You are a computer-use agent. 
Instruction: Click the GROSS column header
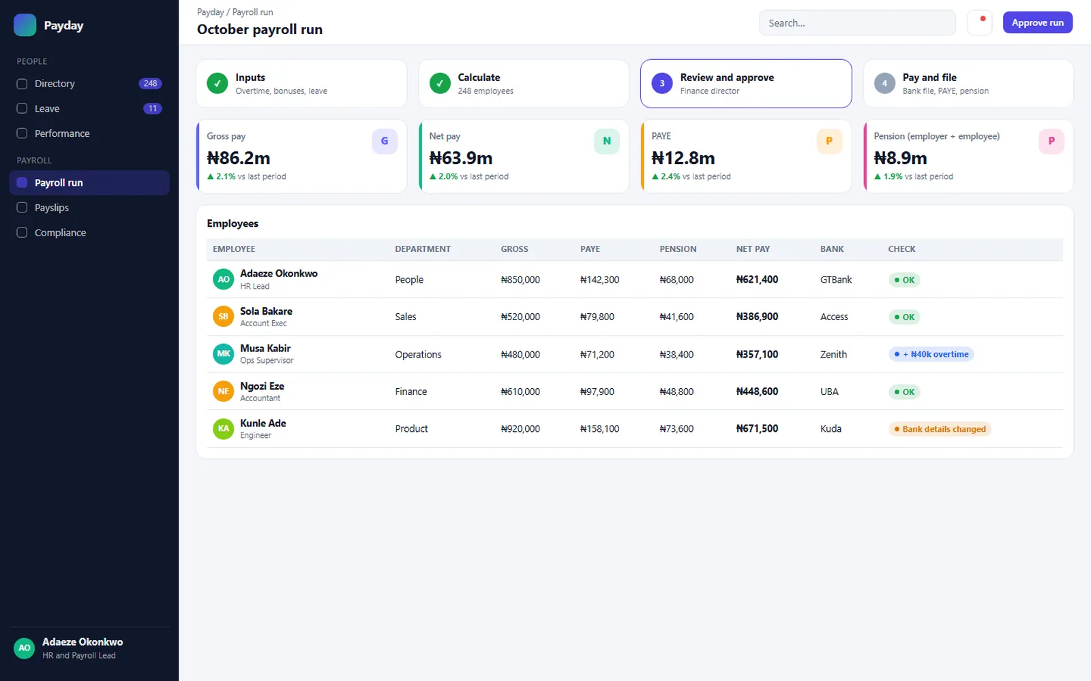tap(515, 249)
